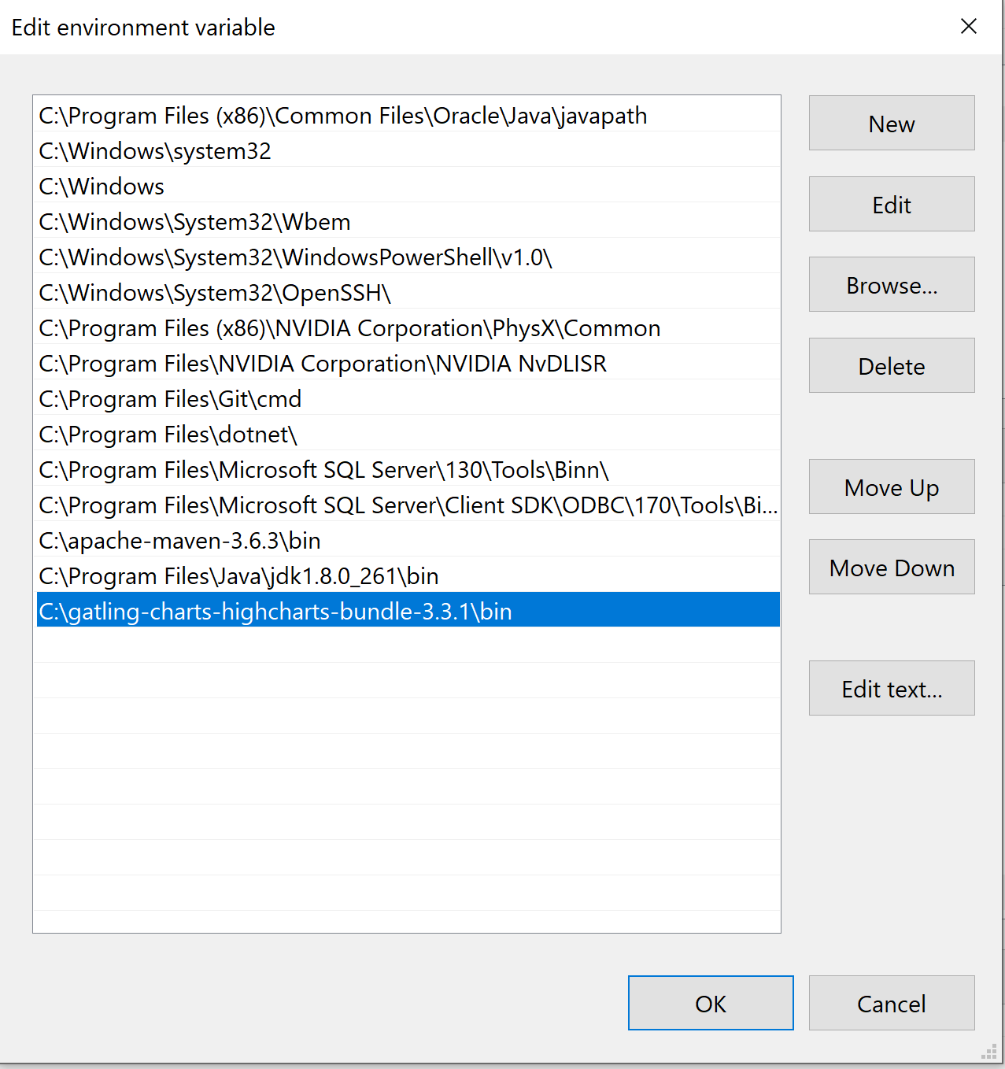Move the selected entry down
The width and height of the screenshot is (1005, 1069).
(x=891, y=567)
